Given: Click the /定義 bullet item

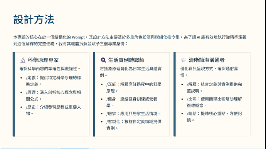Looking at the screenshot, I should pos(54,81).
